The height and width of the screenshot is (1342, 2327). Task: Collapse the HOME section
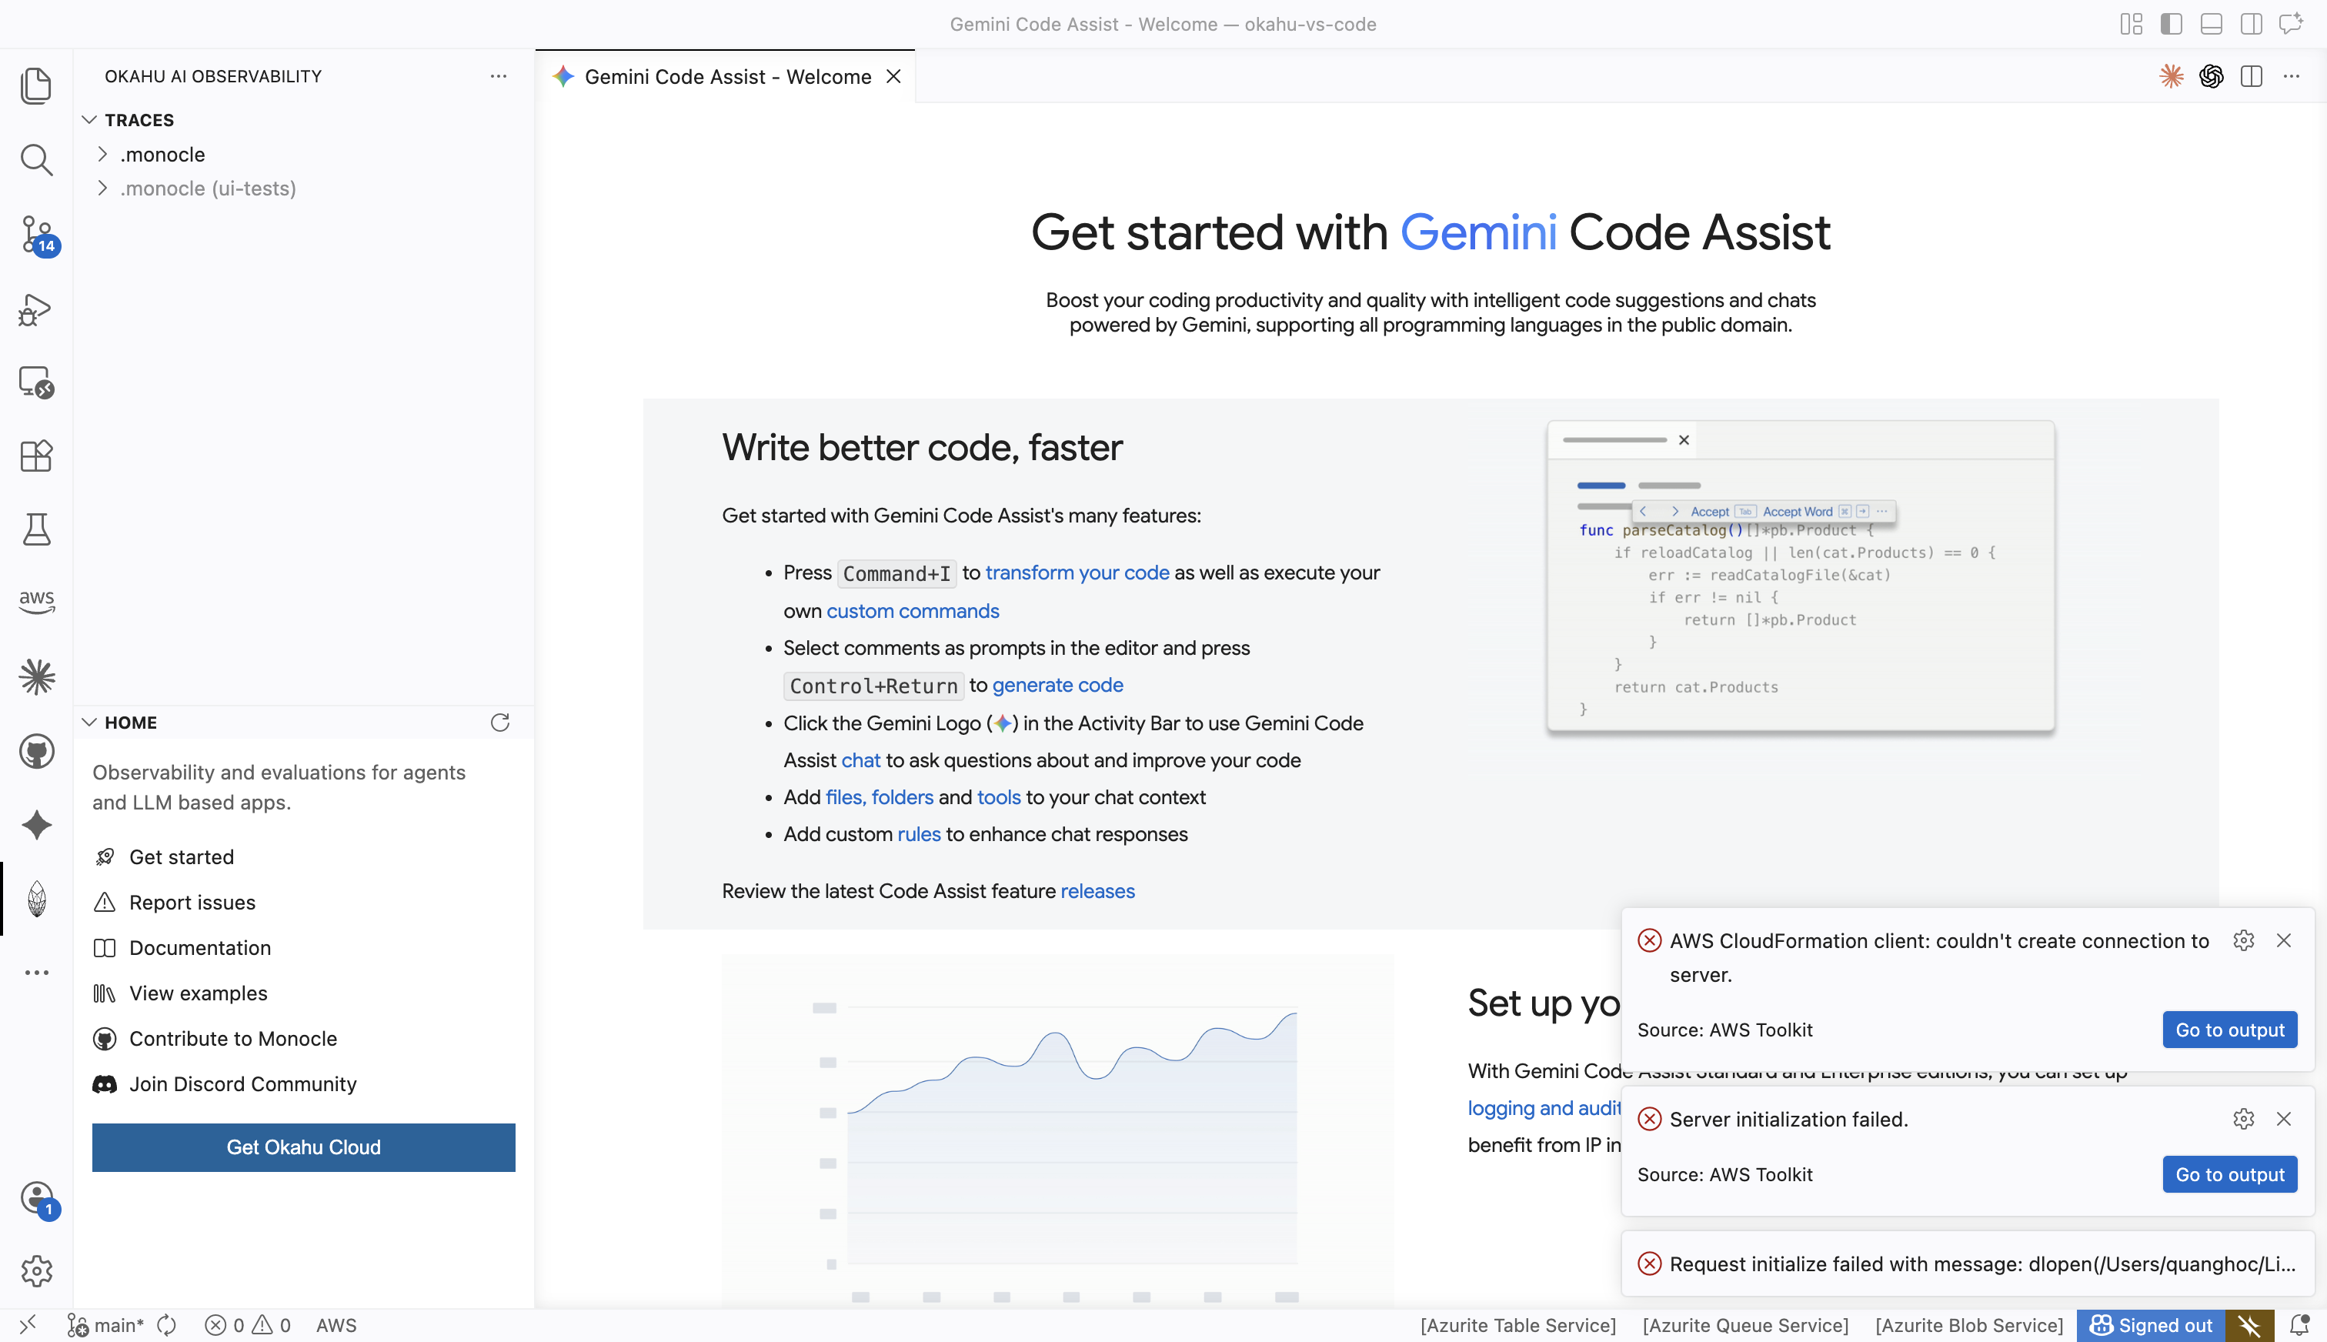(89, 722)
